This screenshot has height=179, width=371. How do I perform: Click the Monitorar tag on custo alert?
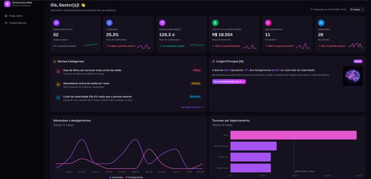pyautogui.click(x=195, y=97)
